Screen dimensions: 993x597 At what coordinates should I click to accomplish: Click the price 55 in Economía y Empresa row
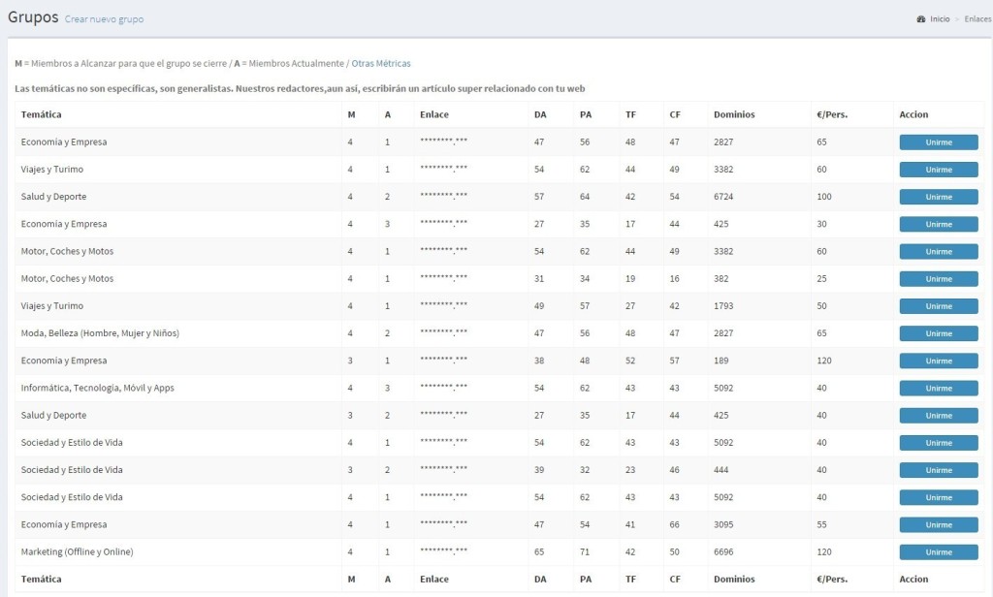click(x=822, y=525)
